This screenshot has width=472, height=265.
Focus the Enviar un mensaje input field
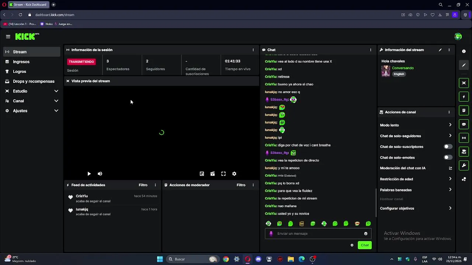click(318, 234)
